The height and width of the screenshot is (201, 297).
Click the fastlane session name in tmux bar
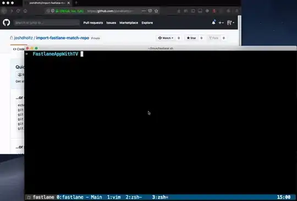pos(43,197)
